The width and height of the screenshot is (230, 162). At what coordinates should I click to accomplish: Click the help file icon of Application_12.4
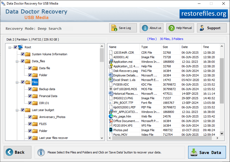(x=111, y=66)
